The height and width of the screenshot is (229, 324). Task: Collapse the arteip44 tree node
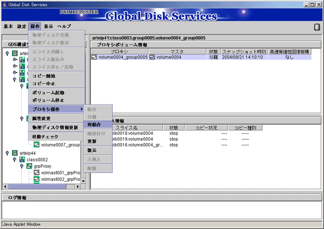7,153
